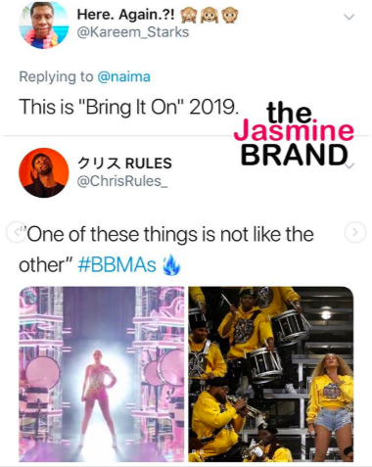The width and height of the screenshot is (372, 467).
Task: Expand first tweet options chevron
Action: 349,17
